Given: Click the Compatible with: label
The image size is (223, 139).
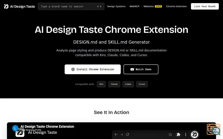Looking at the screenshot, I should 85,84.
